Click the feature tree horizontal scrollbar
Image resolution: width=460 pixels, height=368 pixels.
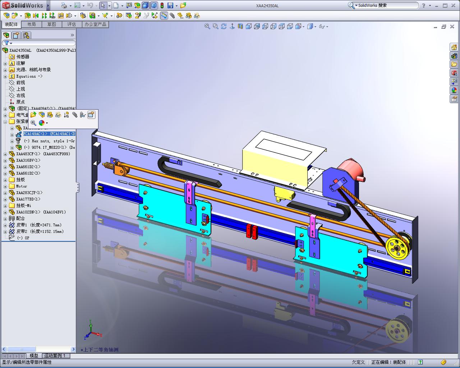(38, 349)
